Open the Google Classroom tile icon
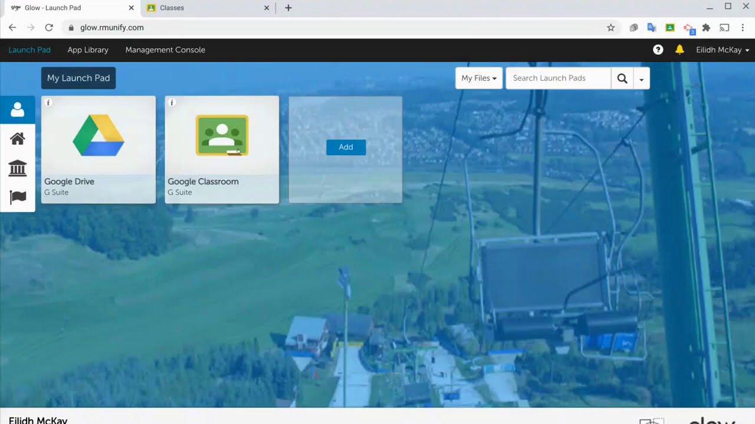755x424 pixels. pyautogui.click(x=222, y=135)
